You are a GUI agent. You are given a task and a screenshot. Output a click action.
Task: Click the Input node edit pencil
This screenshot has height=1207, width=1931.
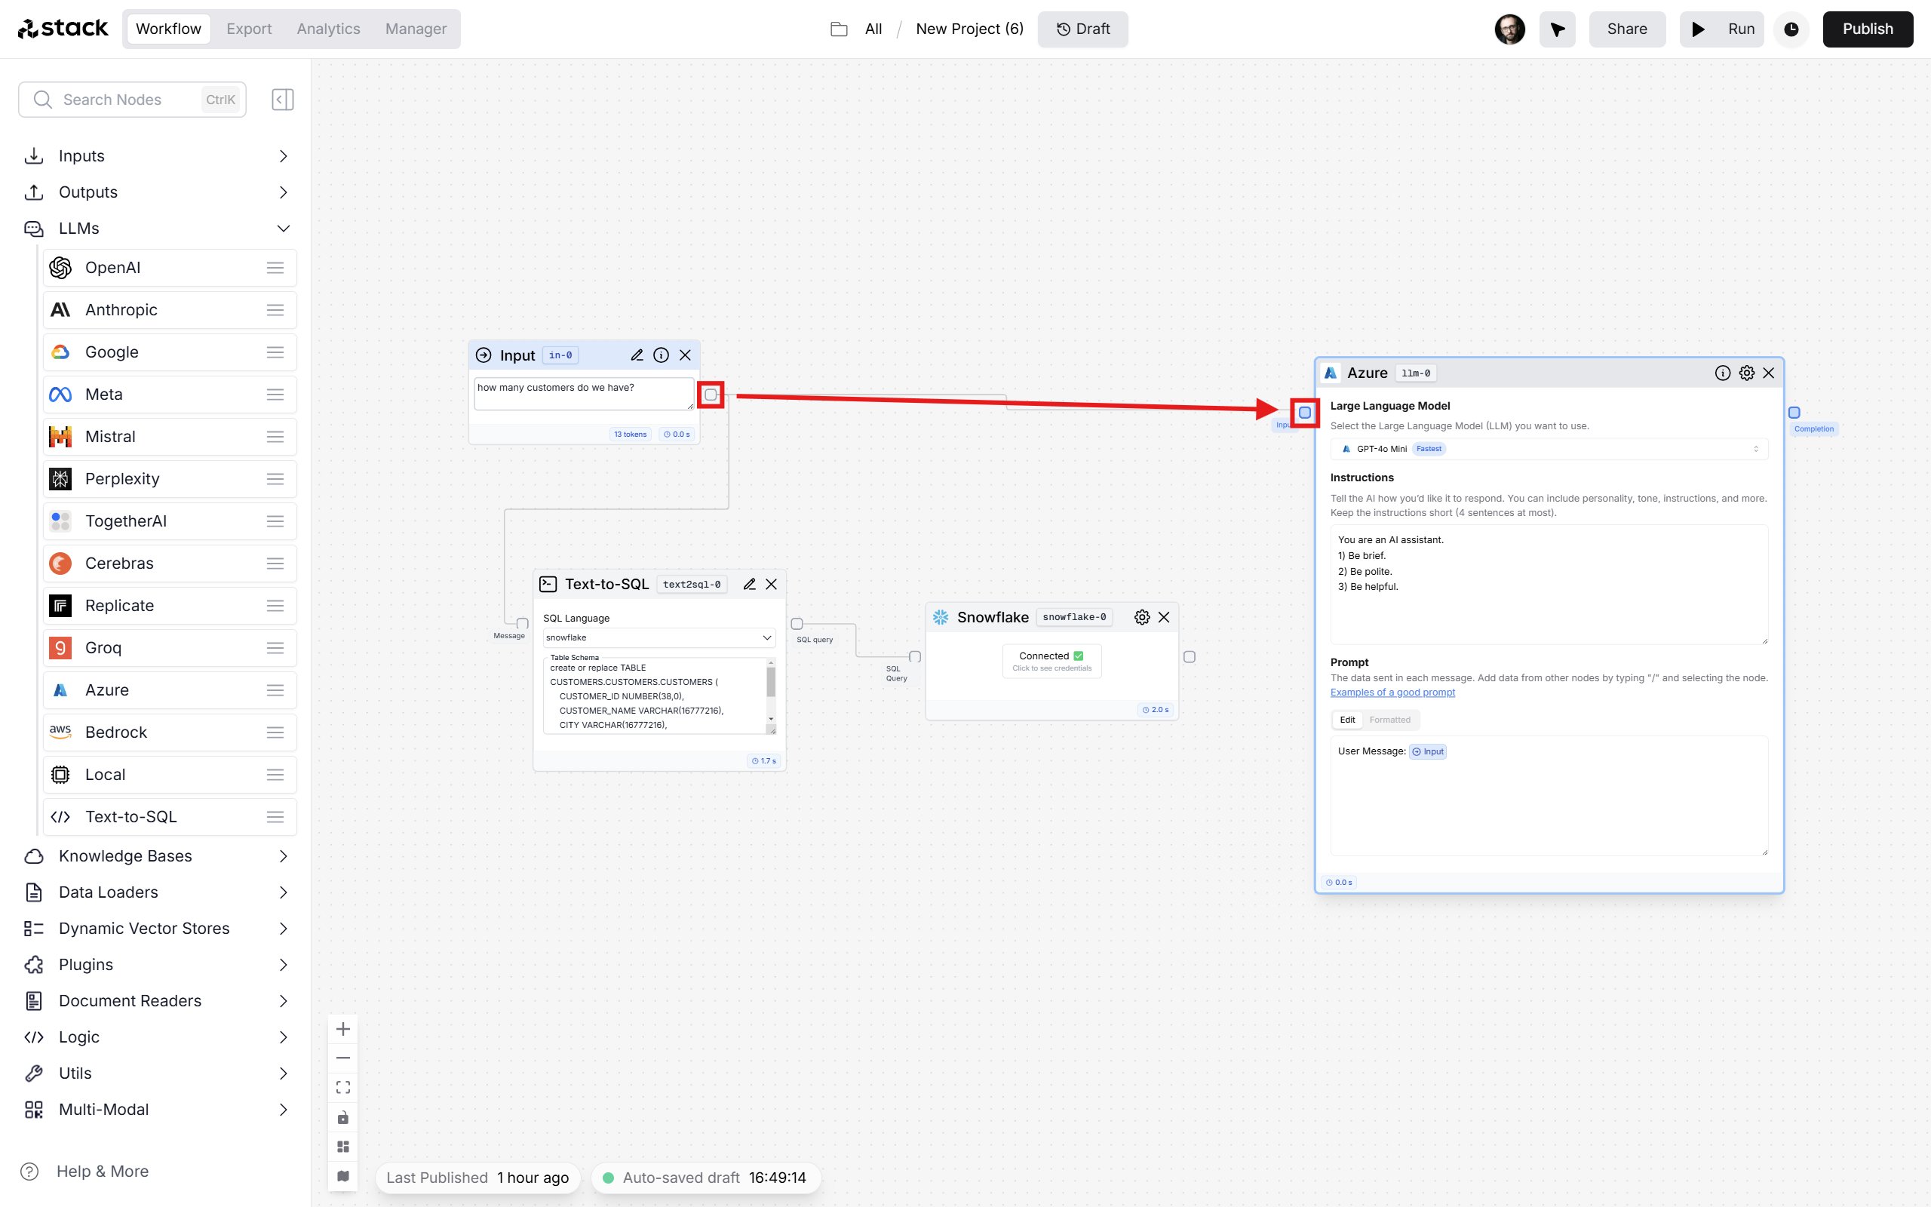click(637, 355)
